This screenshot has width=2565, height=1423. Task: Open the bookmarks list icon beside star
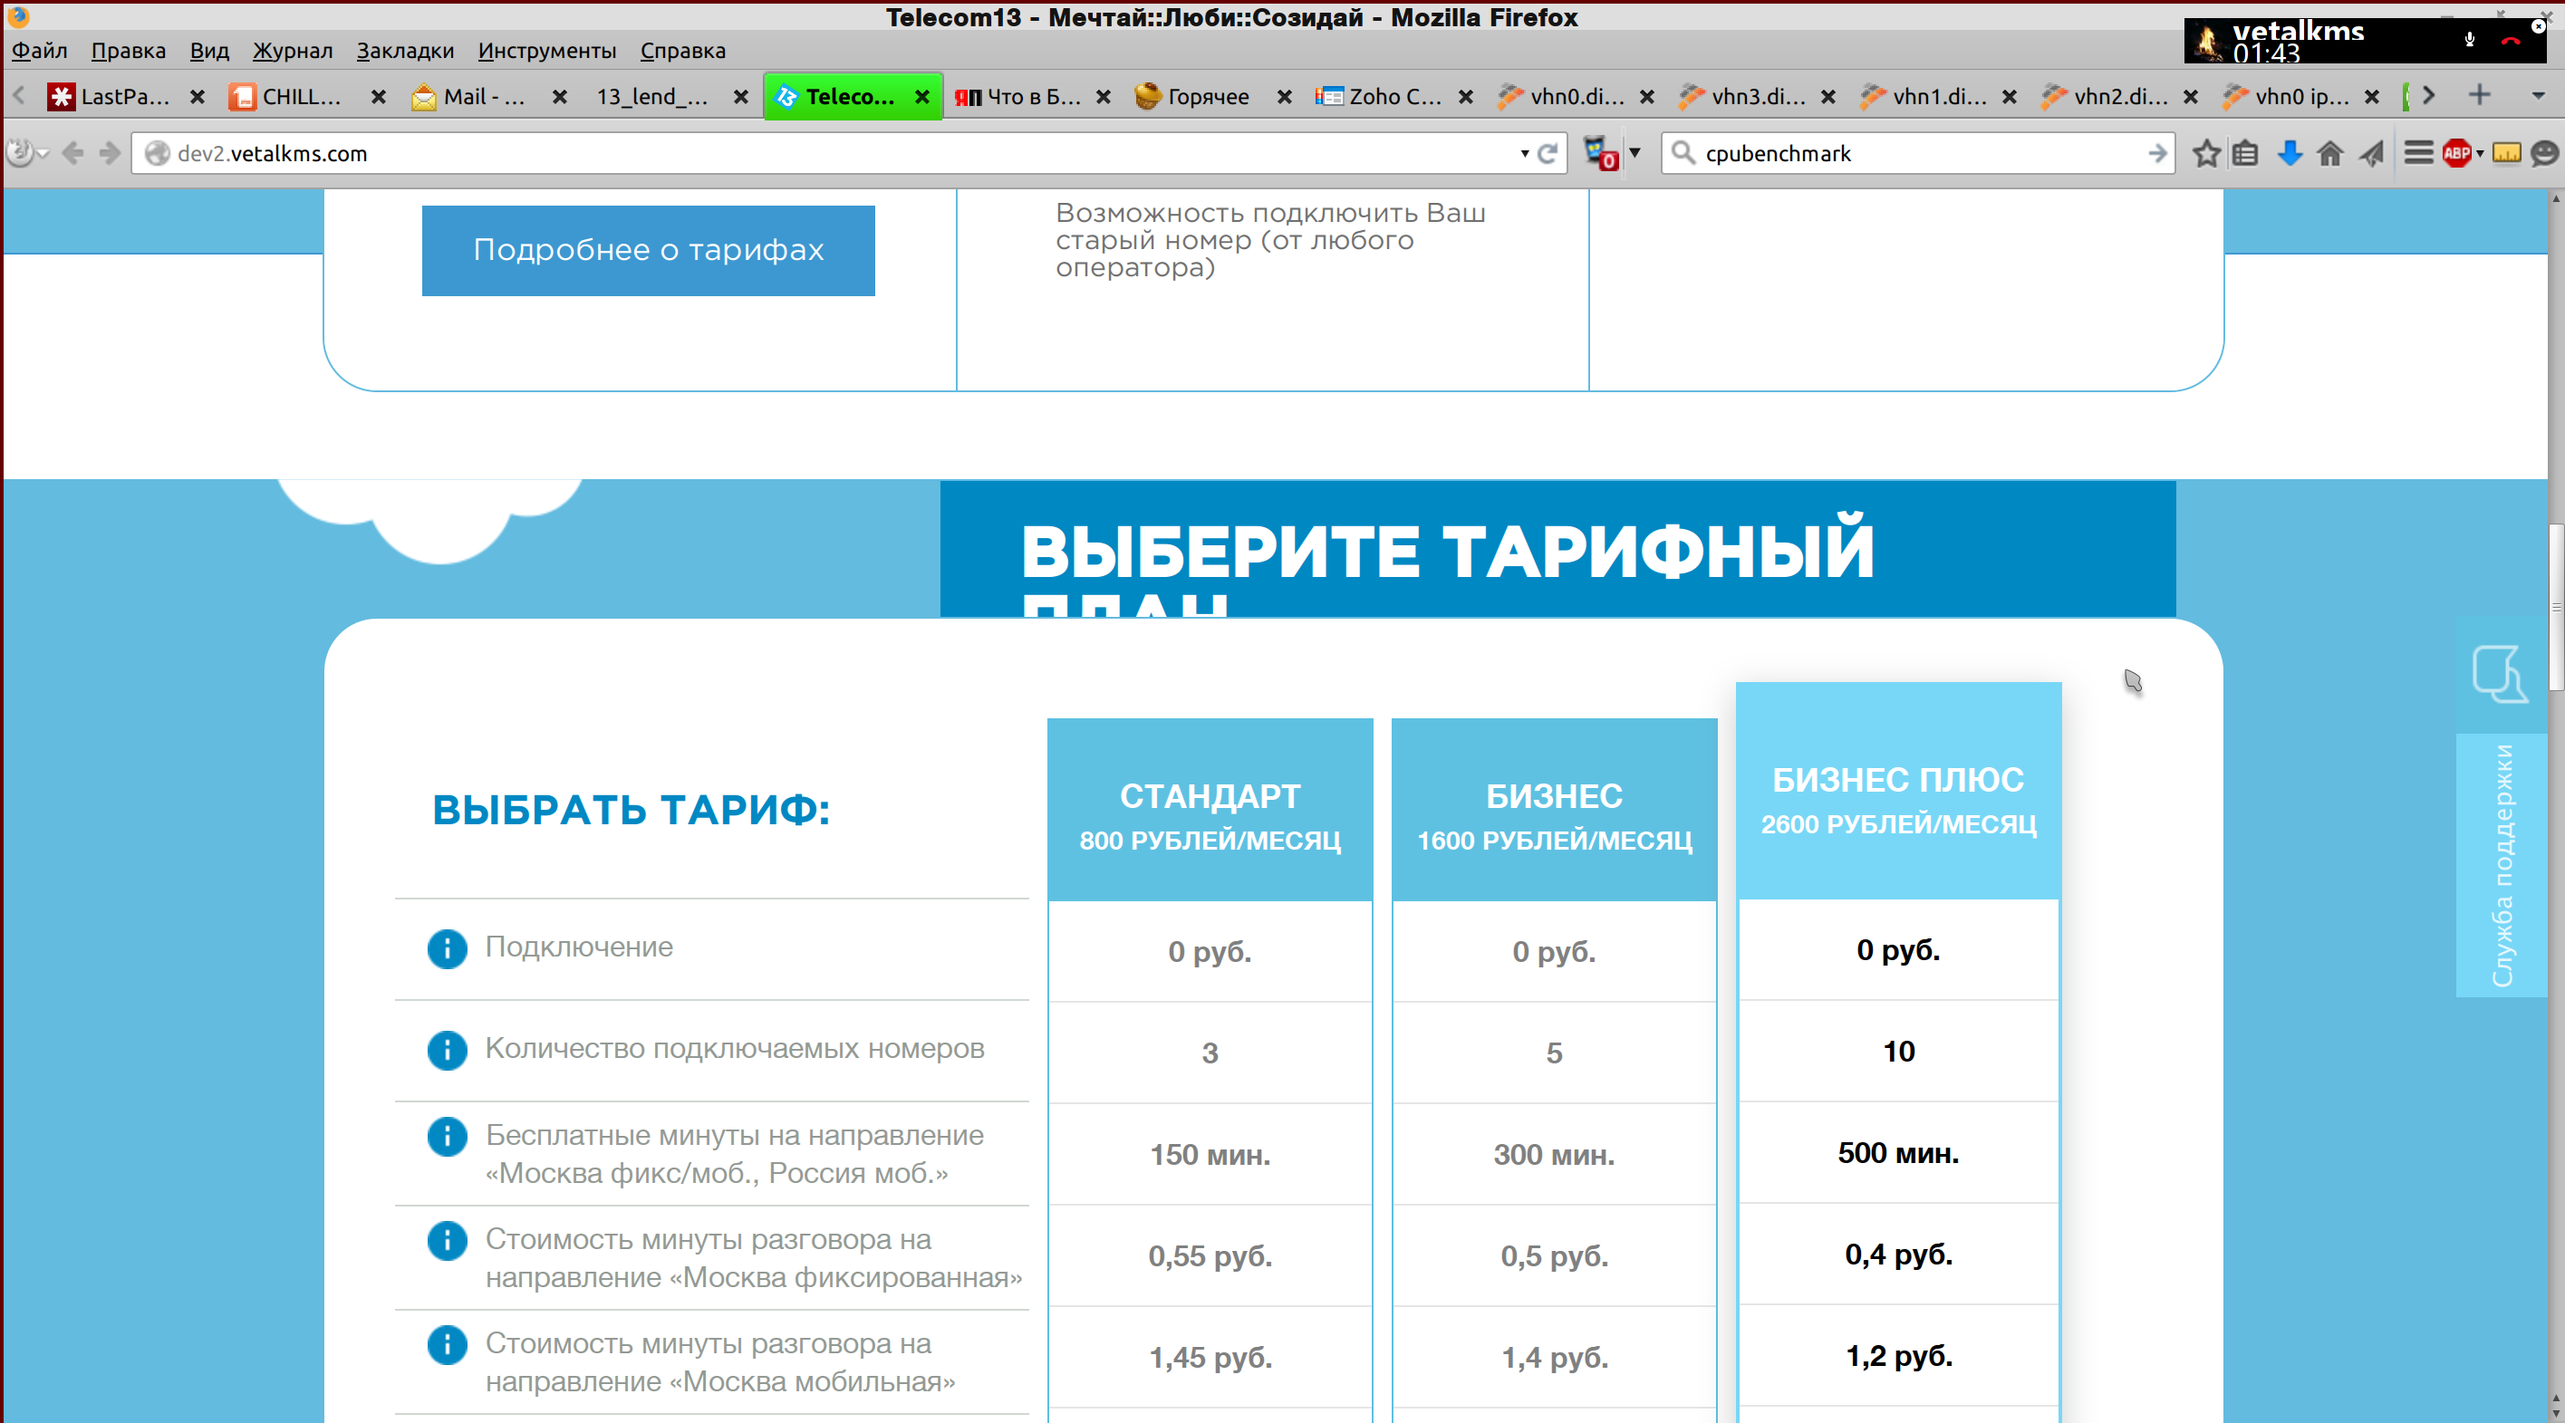[2244, 153]
